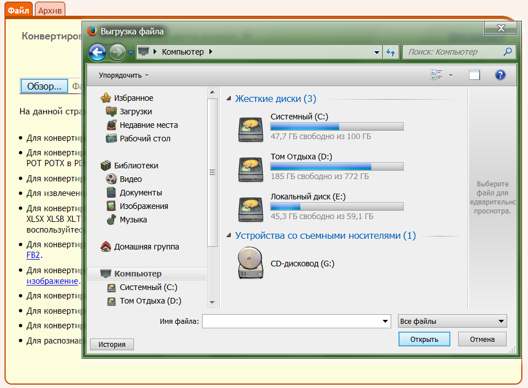
Task: Open Музыка library in sidebar
Action: pyautogui.click(x=133, y=220)
